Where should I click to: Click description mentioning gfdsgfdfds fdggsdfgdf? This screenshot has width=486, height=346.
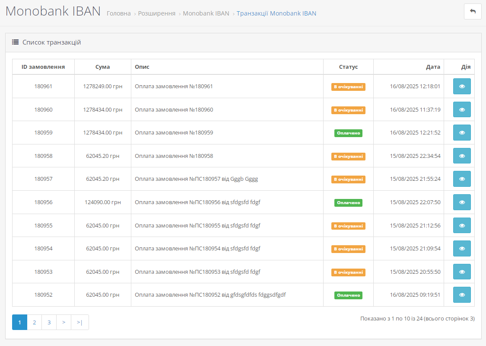tap(210, 295)
